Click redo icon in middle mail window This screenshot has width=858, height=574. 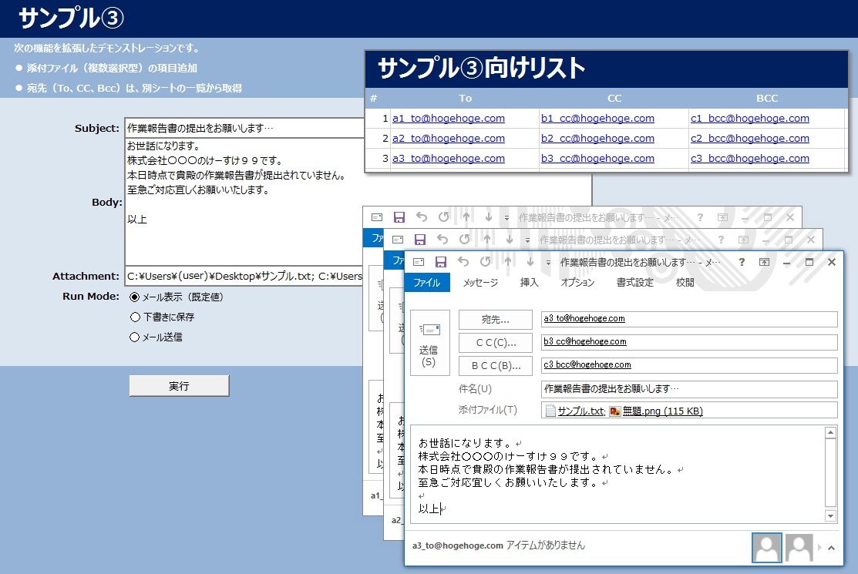tap(465, 240)
